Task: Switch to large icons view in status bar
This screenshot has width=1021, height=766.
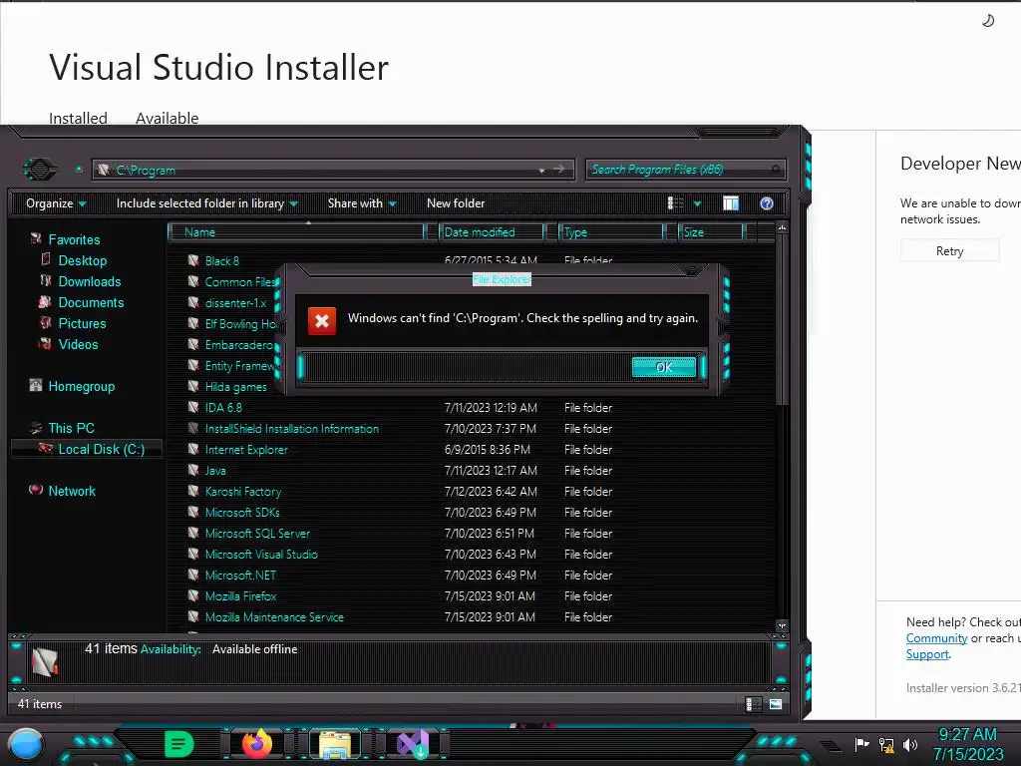Action: [776, 704]
